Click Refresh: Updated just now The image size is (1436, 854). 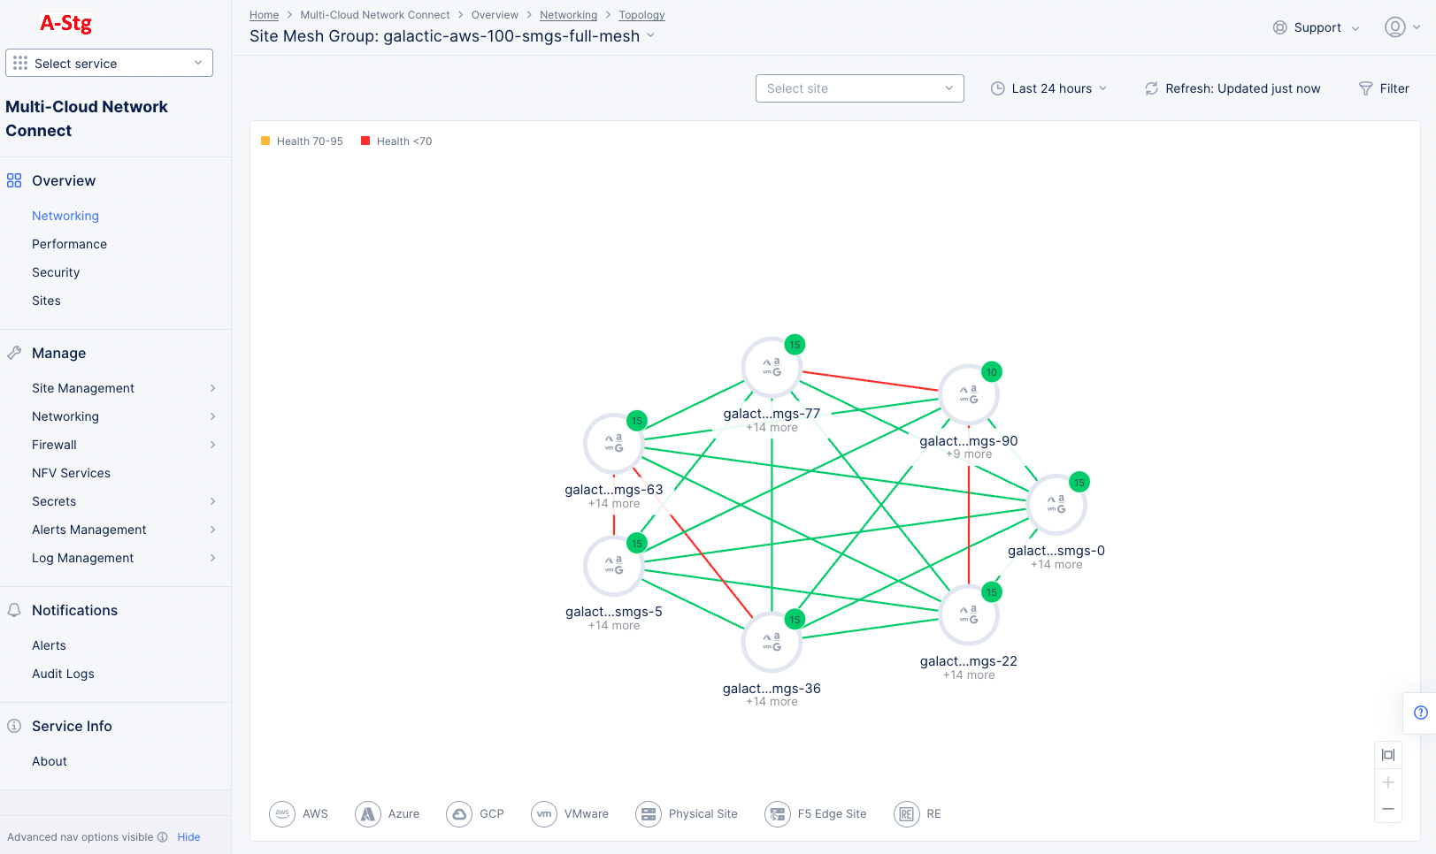pos(1232,88)
